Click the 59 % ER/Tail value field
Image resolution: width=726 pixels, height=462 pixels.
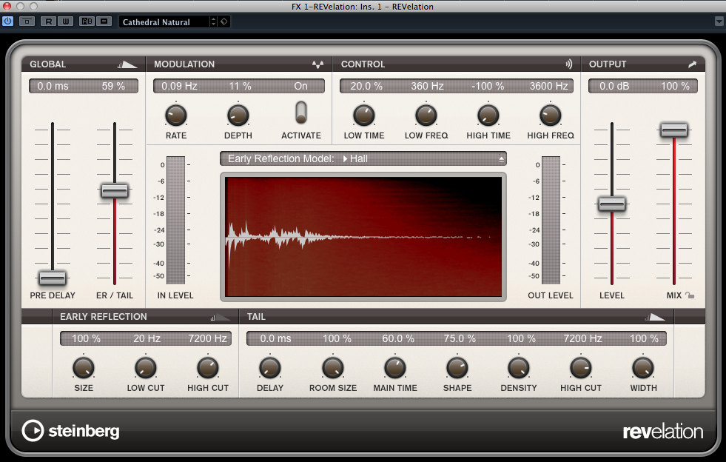click(x=113, y=86)
